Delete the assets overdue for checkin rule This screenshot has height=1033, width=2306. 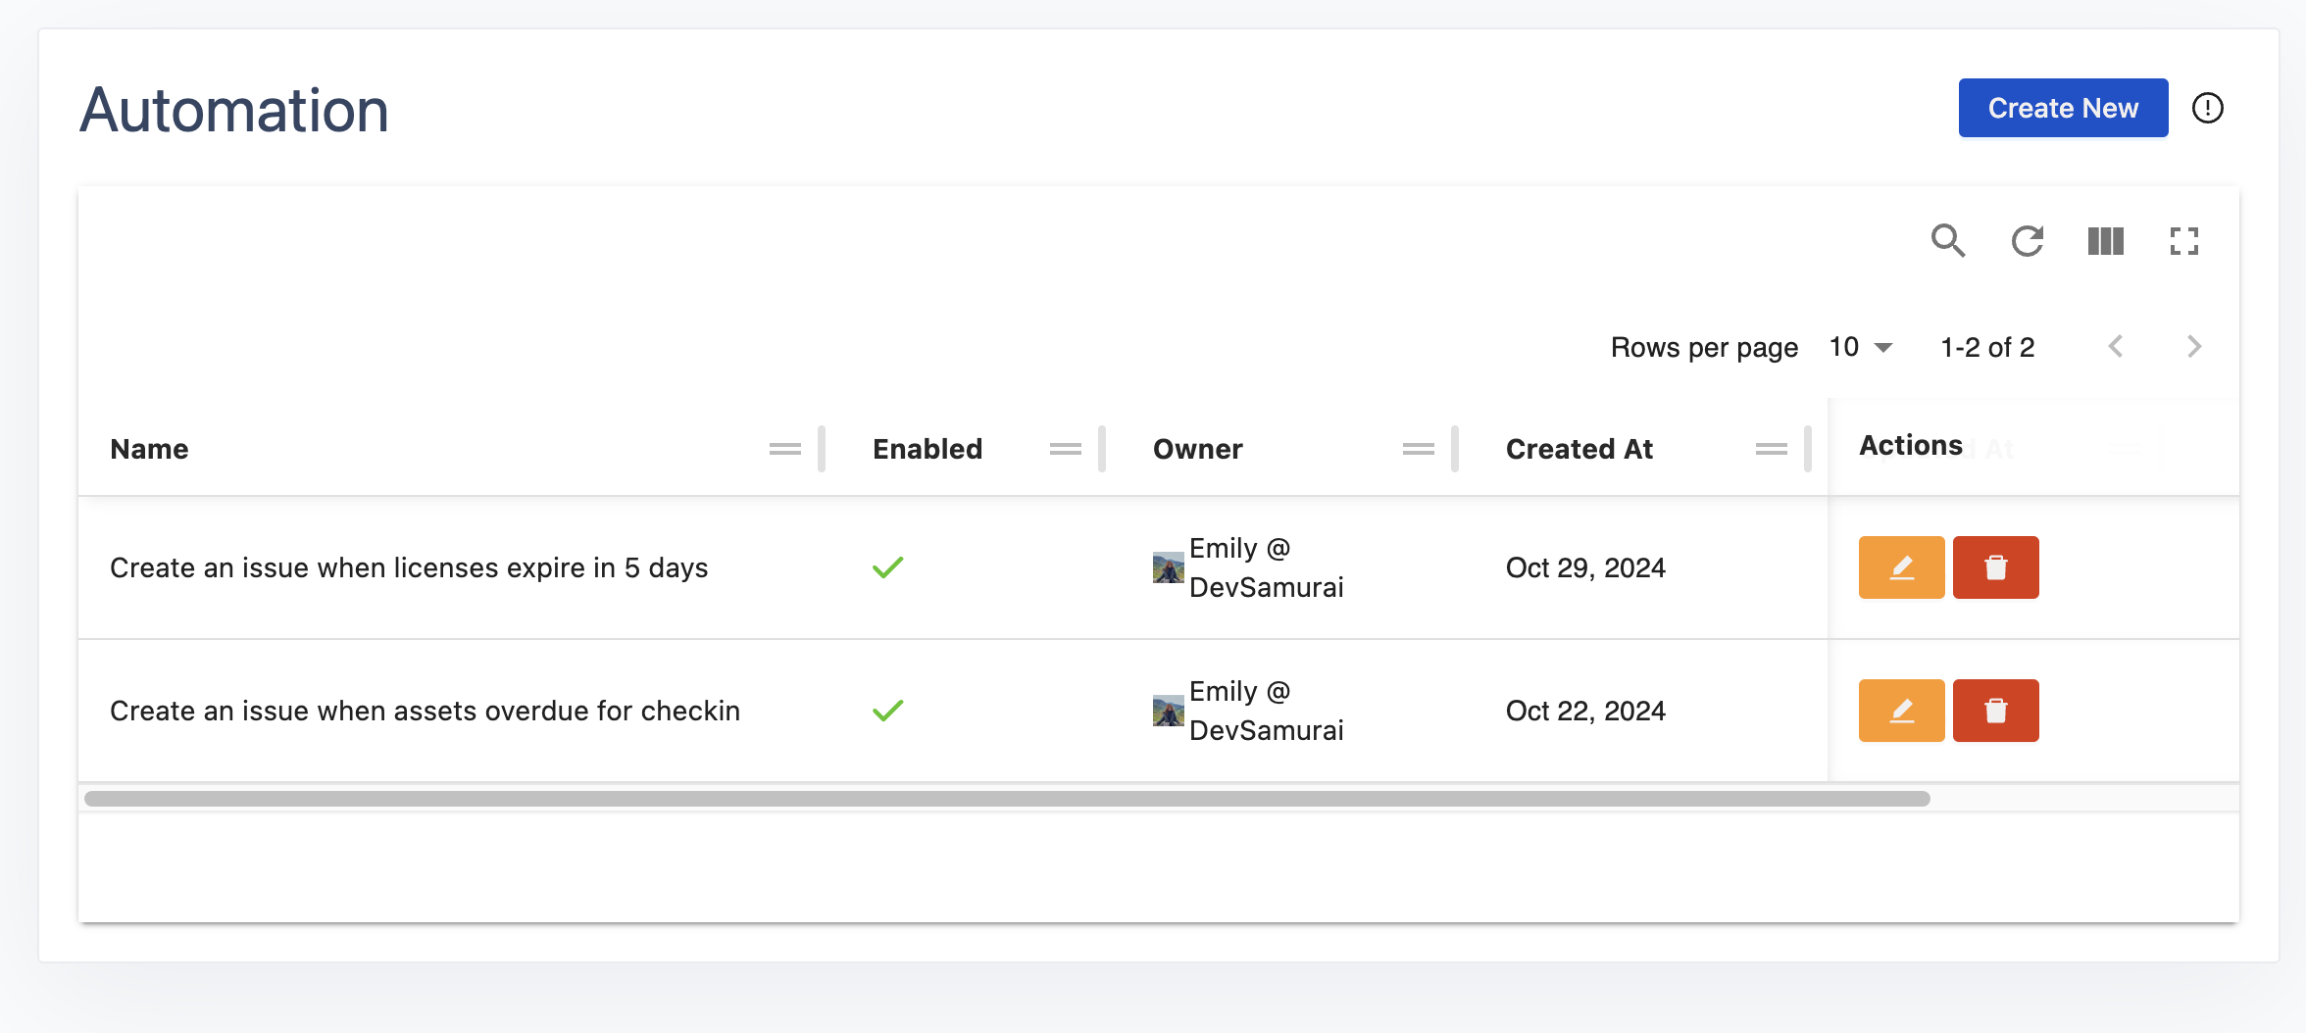click(x=1994, y=711)
